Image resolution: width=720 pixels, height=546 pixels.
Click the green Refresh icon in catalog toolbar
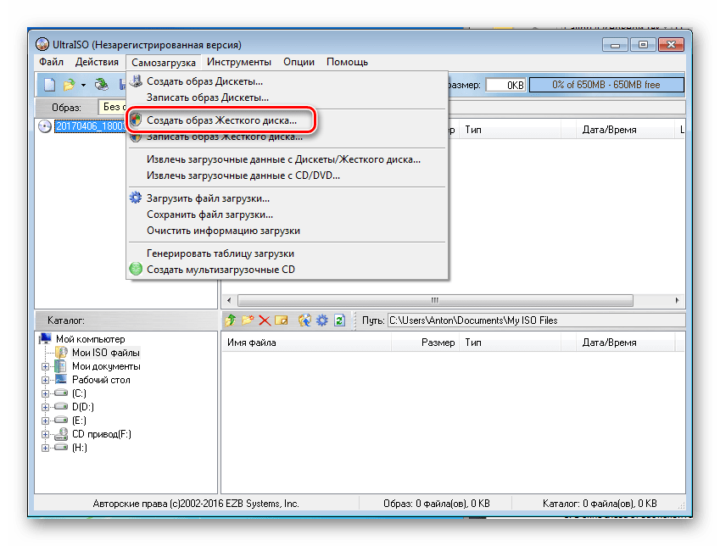click(x=339, y=320)
